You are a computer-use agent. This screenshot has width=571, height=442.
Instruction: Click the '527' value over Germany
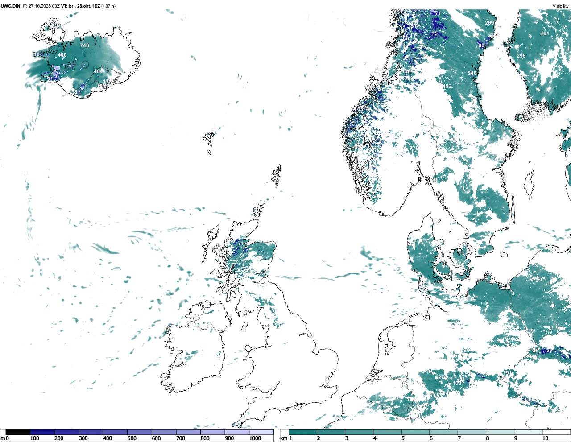439,377
